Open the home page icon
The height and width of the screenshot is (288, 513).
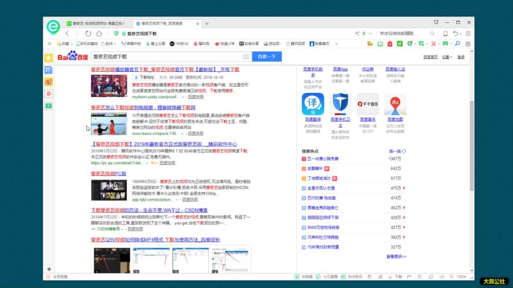pyautogui.click(x=99, y=34)
